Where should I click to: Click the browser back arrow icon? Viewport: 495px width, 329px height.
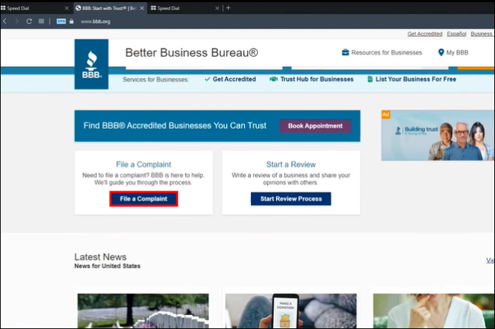pyautogui.click(x=5, y=21)
